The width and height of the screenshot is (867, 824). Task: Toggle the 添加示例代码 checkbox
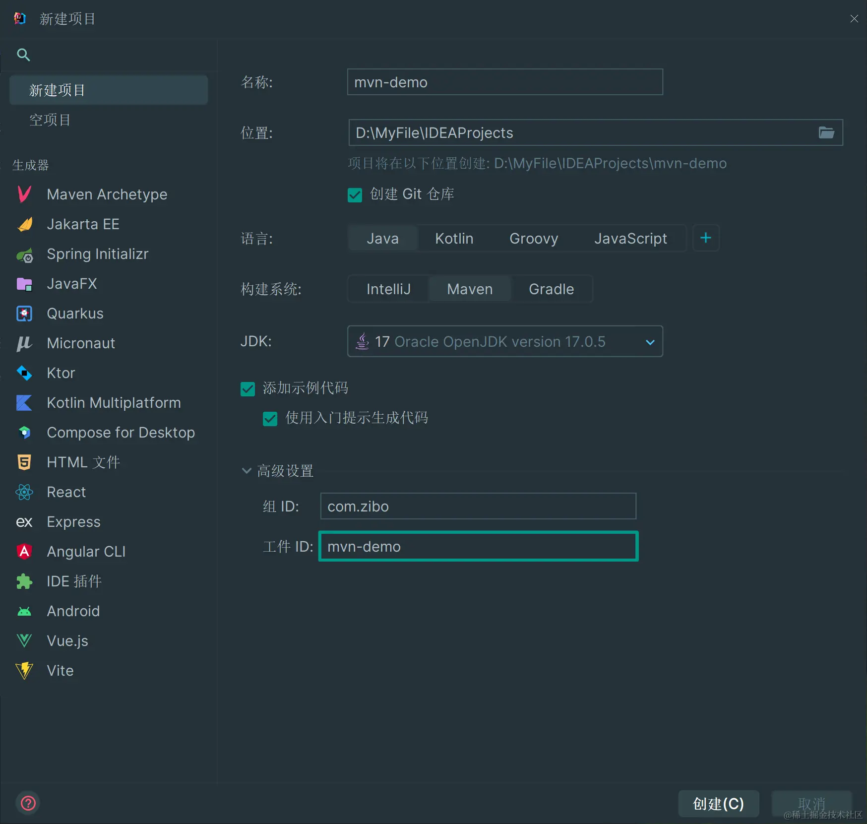tap(248, 389)
